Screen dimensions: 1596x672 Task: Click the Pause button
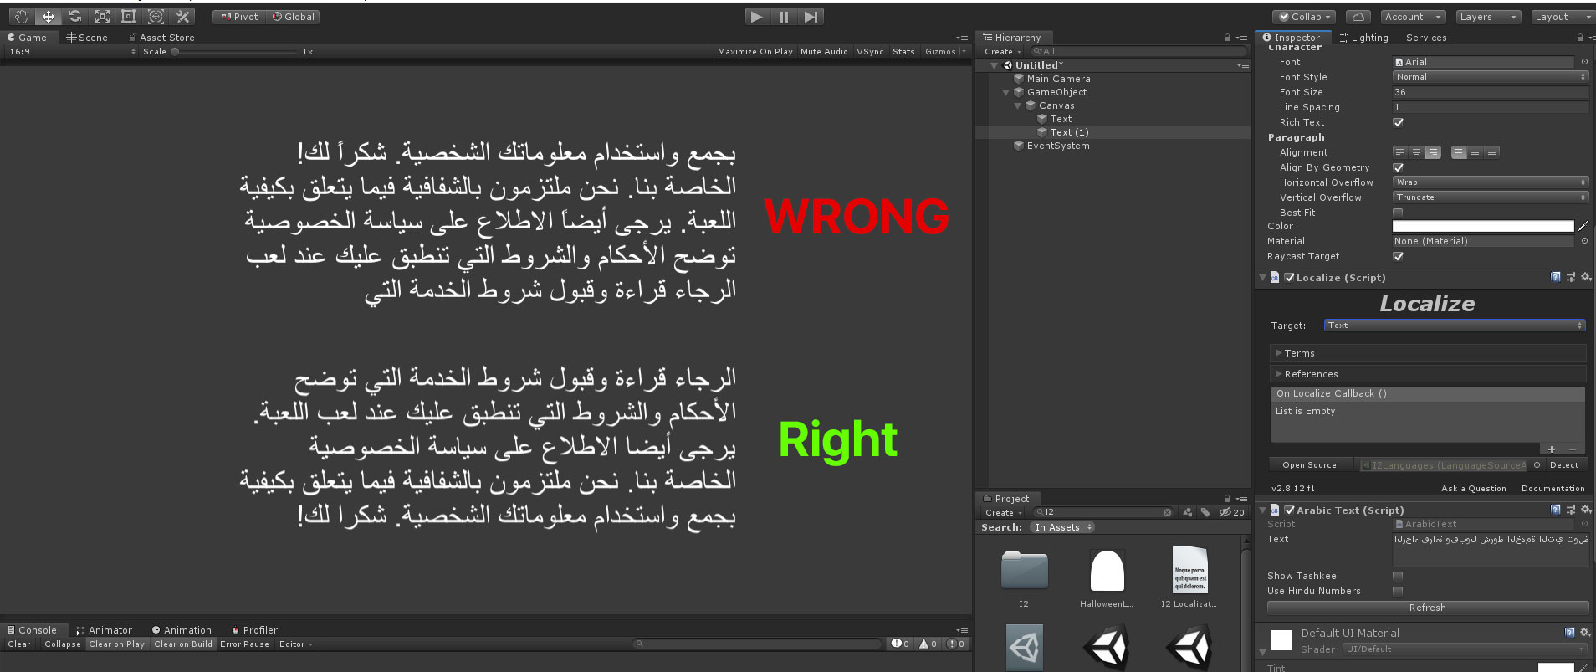pos(784,17)
